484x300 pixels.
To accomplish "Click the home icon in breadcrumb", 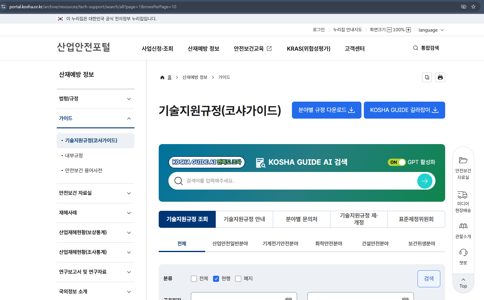I will [x=162, y=77].
